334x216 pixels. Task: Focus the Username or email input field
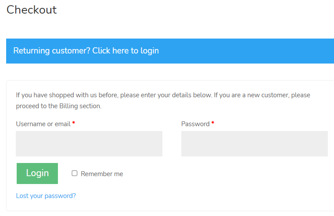point(89,144)
